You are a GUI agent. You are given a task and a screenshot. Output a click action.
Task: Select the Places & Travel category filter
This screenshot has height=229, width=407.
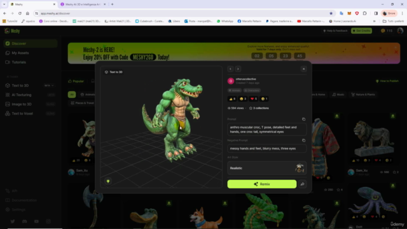[82, 103]
